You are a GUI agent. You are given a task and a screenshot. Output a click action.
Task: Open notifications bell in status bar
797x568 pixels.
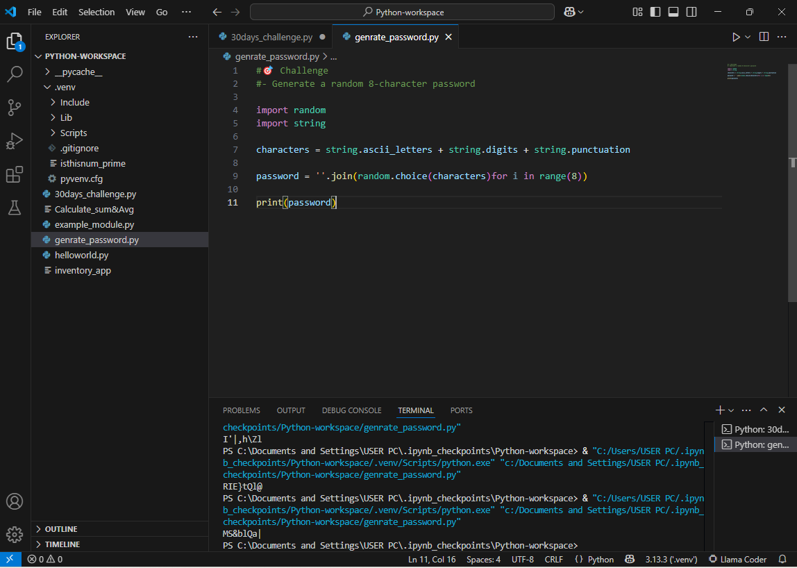coord(783,560)
